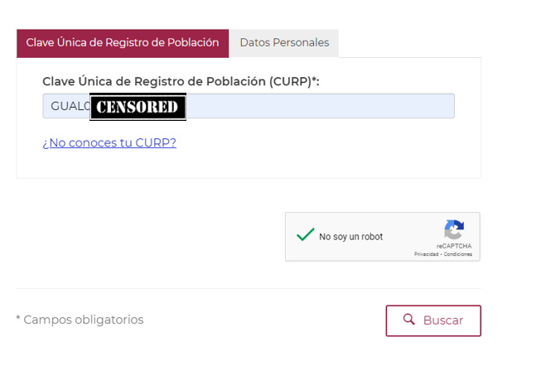The height and width of the screenshot is (366, 546).
Task: Open the Privacidad link under reCAPTCHA
Action: point(426,254)
